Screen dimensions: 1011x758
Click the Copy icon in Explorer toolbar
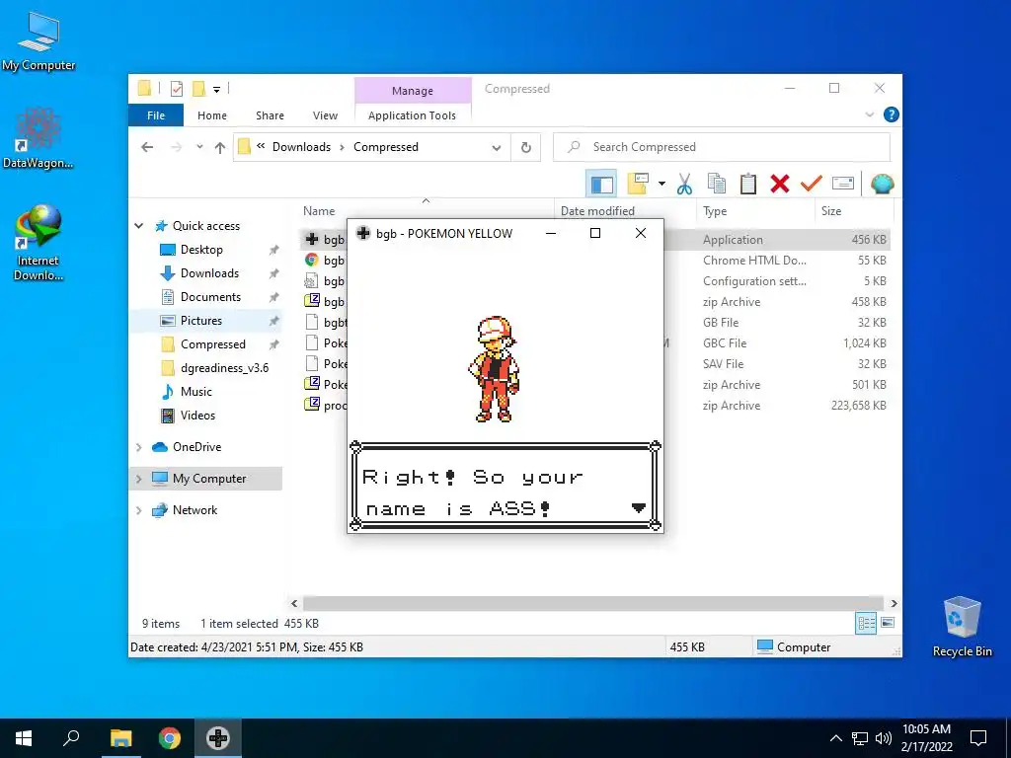717,185
